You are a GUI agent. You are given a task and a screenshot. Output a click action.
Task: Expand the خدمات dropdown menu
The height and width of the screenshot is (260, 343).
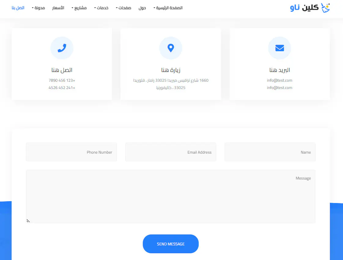click(101, 8)
